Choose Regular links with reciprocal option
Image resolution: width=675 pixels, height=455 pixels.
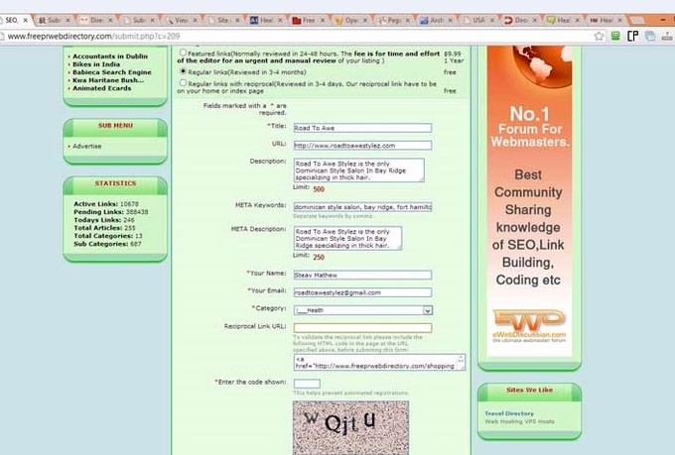pyautogui.click(x=183, y=83)
